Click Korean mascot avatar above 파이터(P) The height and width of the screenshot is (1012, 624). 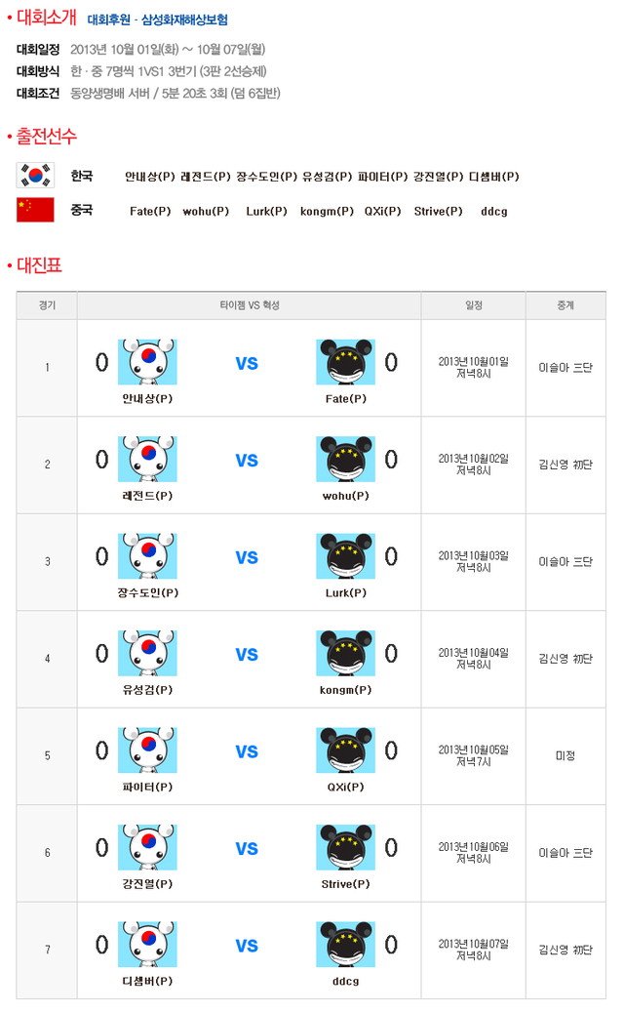(147, 749)
